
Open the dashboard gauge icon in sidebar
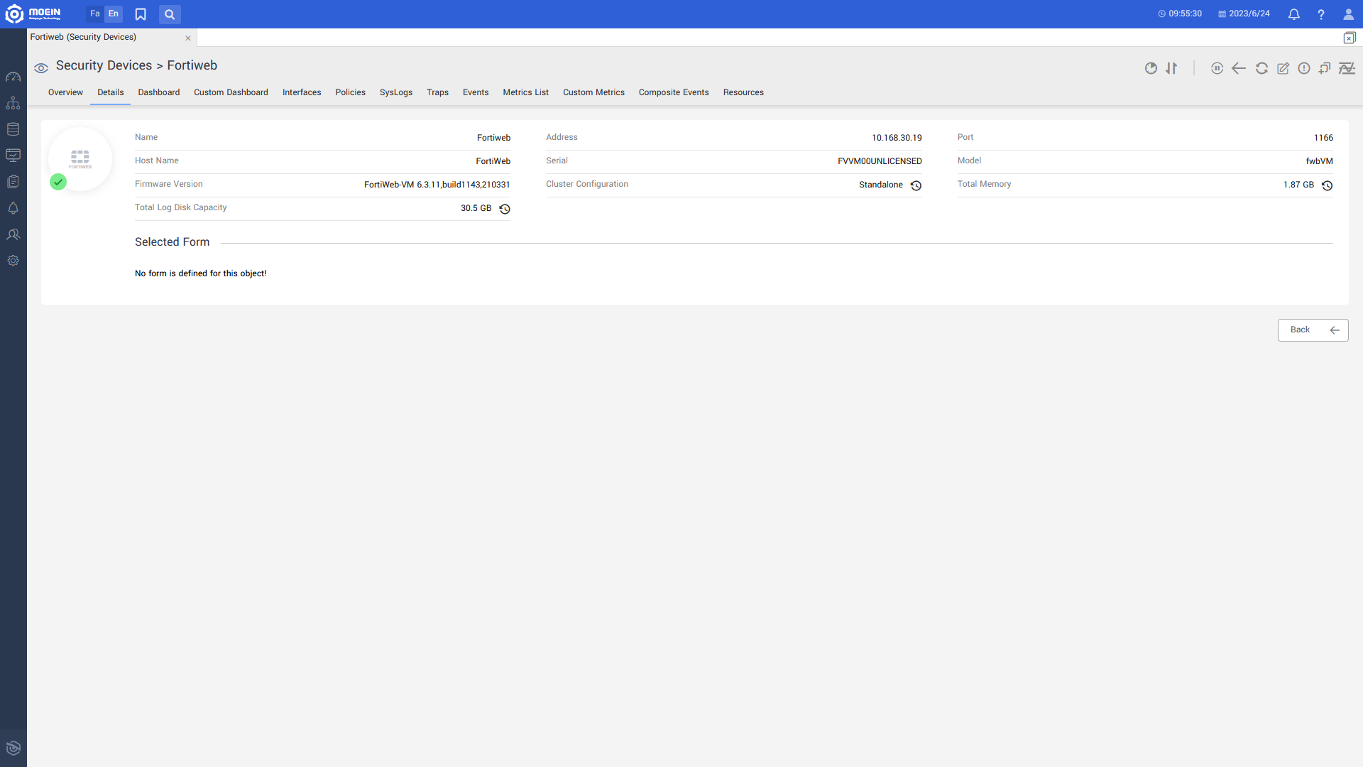point(13,77)
